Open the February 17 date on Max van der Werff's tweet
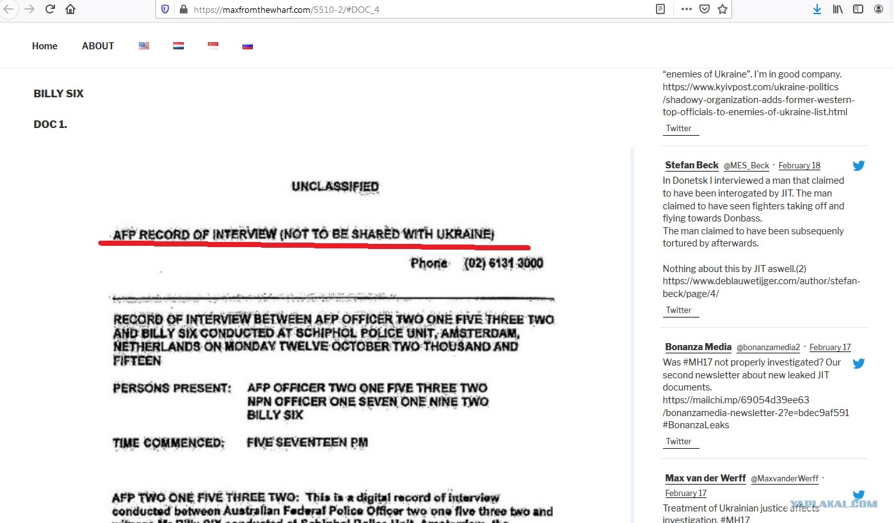This screenshot has width=894, height=523. [x=686, y=494]
